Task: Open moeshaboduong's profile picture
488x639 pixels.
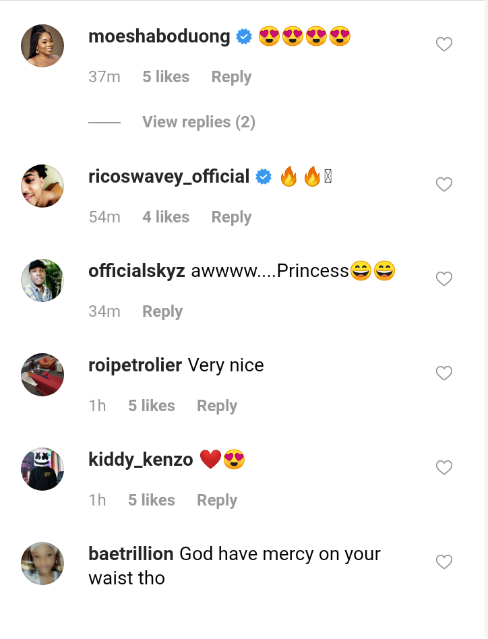Action: [x=42, y=46]
